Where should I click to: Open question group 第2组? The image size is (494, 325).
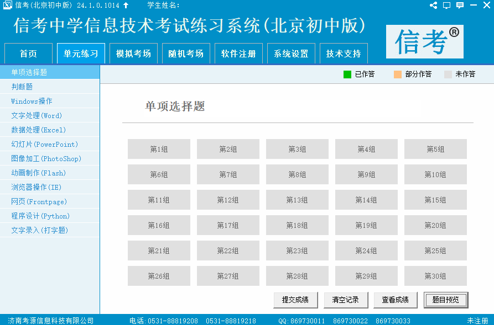[x=228, y=149]
